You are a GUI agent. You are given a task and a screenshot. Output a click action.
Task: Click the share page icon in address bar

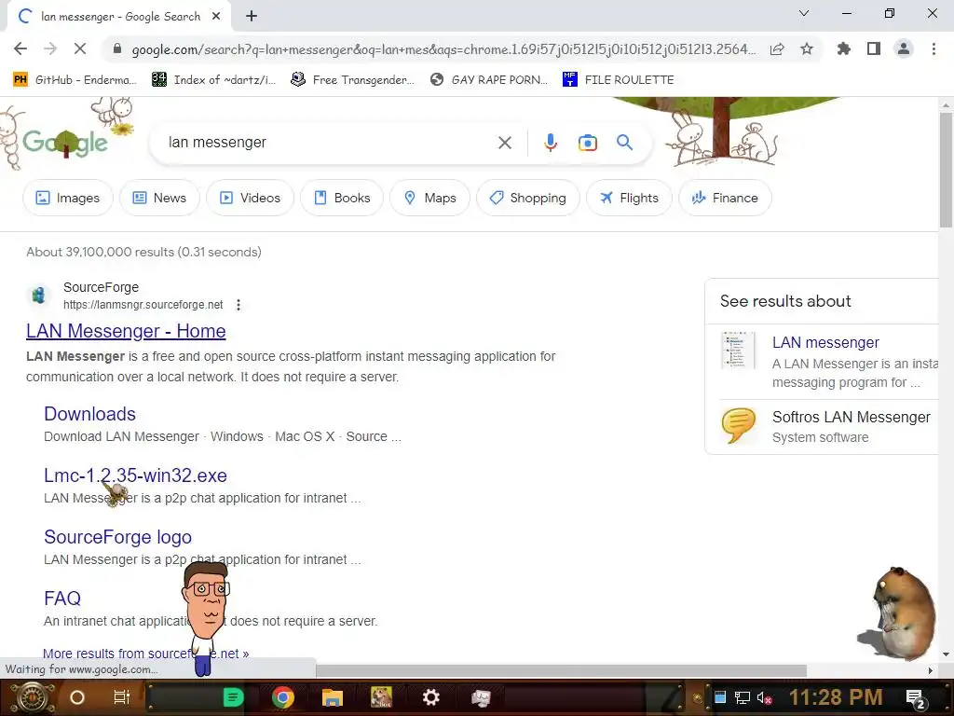pos(777,49)
